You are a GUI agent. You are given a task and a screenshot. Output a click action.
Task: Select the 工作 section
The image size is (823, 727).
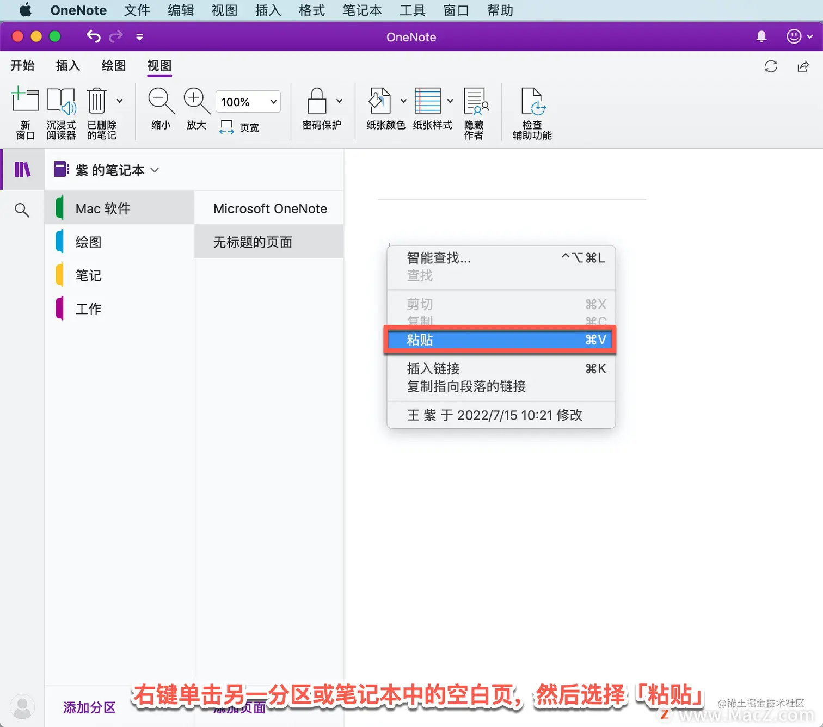119,309
